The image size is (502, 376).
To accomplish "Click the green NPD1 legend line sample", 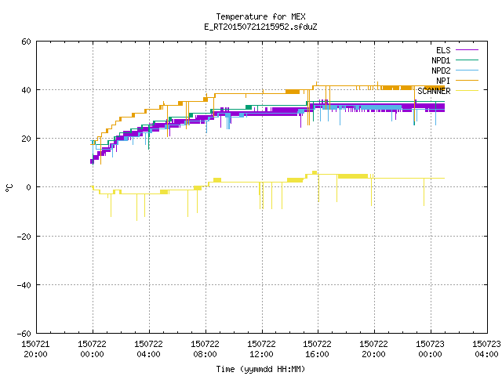I will [467, 60].
